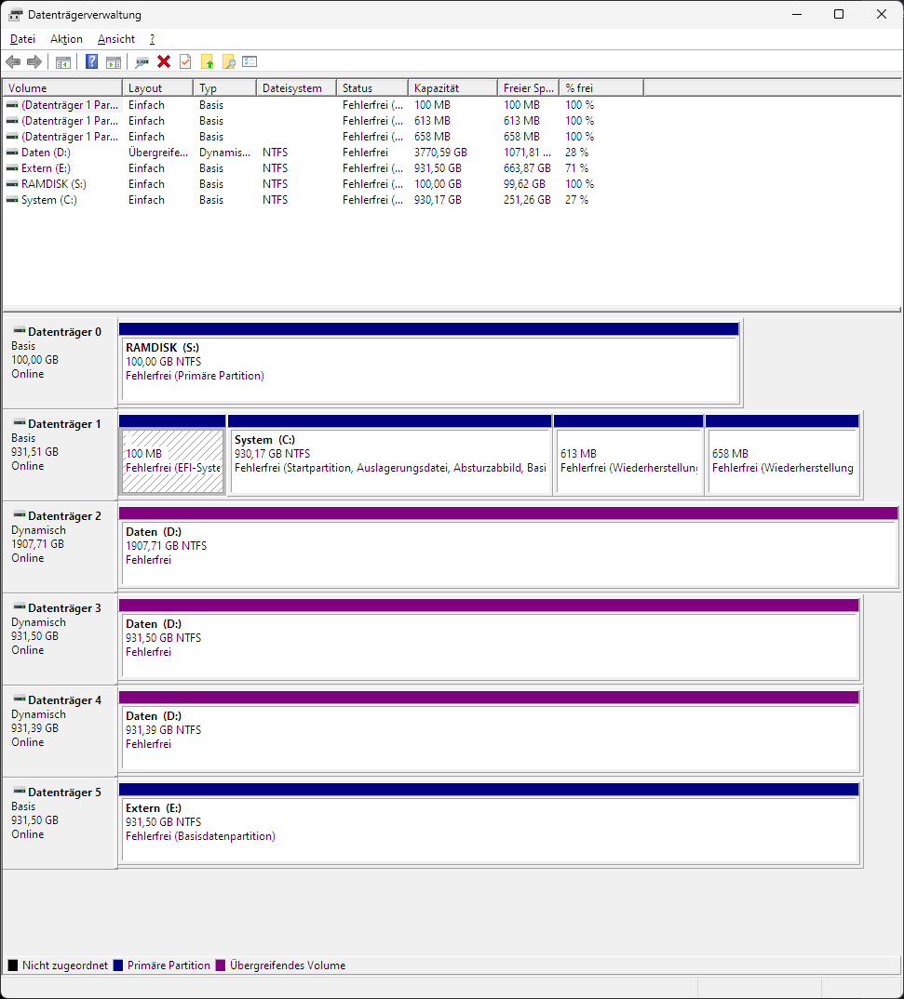904x999 pixels.
Task: Select Datenträger 1 disk label
Action: (x=60, y=456)
